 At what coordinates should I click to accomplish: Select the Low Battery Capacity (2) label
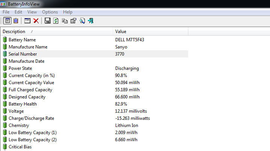point(33,140)
